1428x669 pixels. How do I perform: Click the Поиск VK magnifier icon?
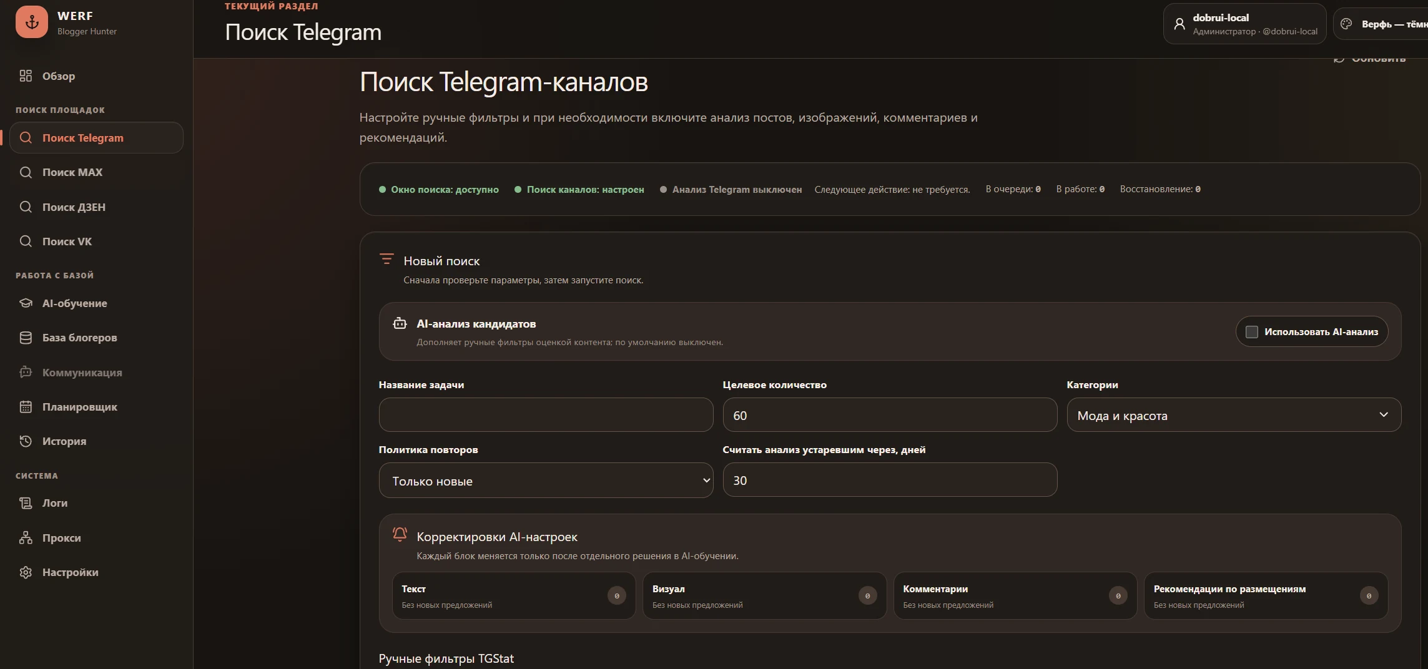click(x=26, y=242)
